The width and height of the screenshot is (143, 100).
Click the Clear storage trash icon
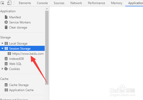6,27
